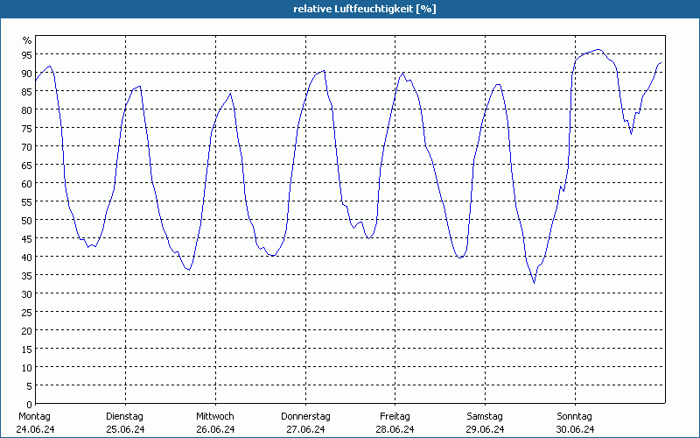
Task: Click the date '25.06.24'
Action: [125, 429]
